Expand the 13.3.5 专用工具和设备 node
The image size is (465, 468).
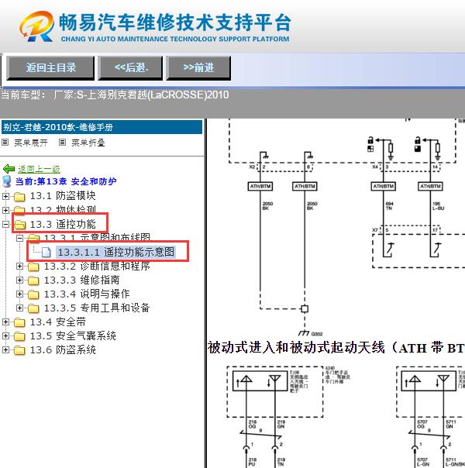coord(19,308)
